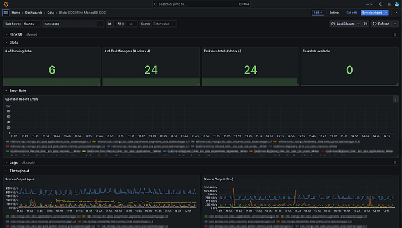Click the zoom out time range icon
Image resolution: width=402 pixels, height=228 pixels.
pos(365,24)
